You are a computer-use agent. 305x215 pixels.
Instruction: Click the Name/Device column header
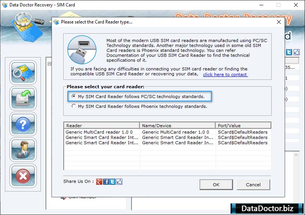[177, 126]
